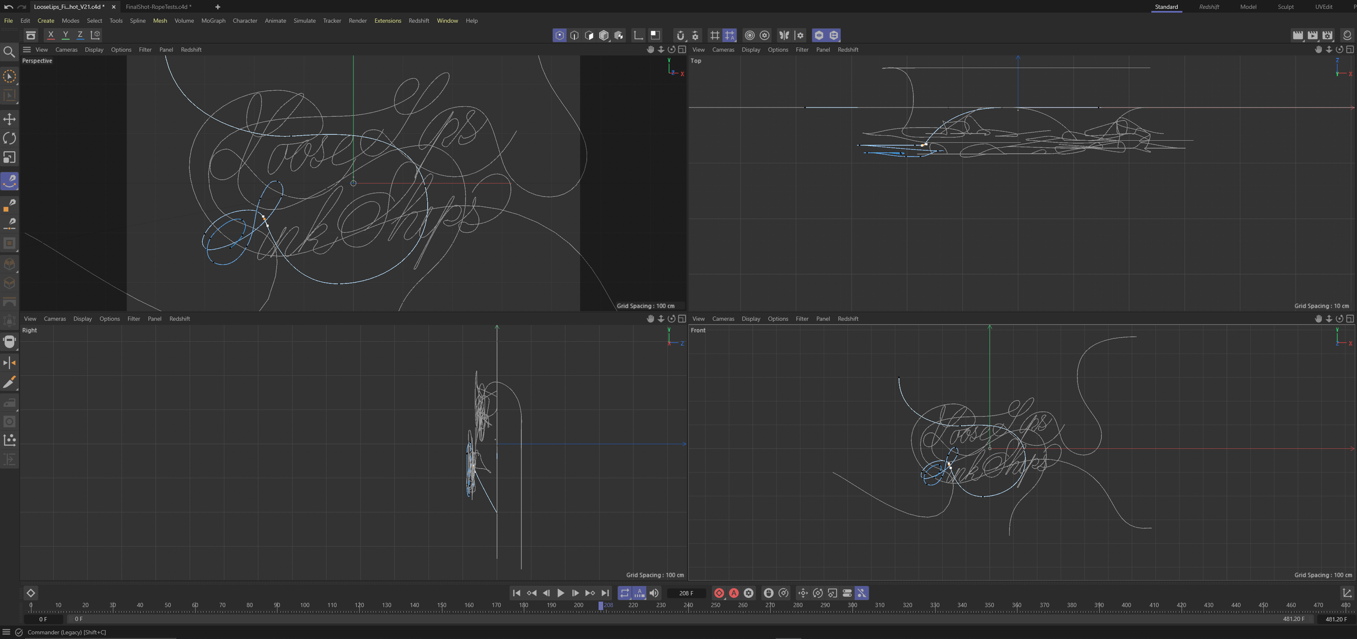Toggle loop playback mode near the transport controls
1357x639 pixels.
(625, 593)
